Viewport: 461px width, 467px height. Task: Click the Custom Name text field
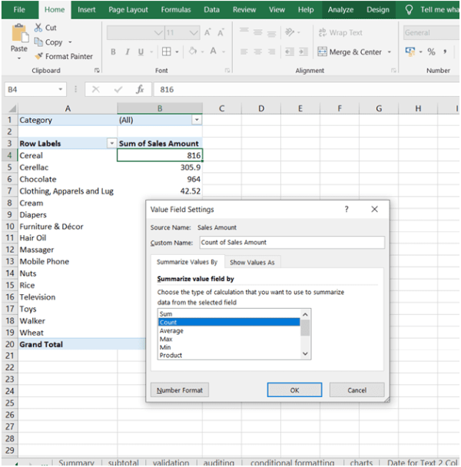290,243
